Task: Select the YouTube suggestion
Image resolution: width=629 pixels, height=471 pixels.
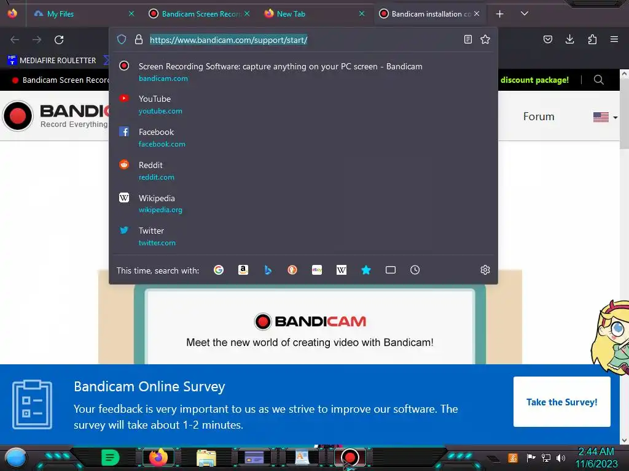Action: pos(303,104)
